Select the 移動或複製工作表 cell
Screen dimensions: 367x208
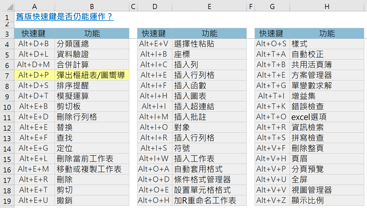tap(92, 169)
